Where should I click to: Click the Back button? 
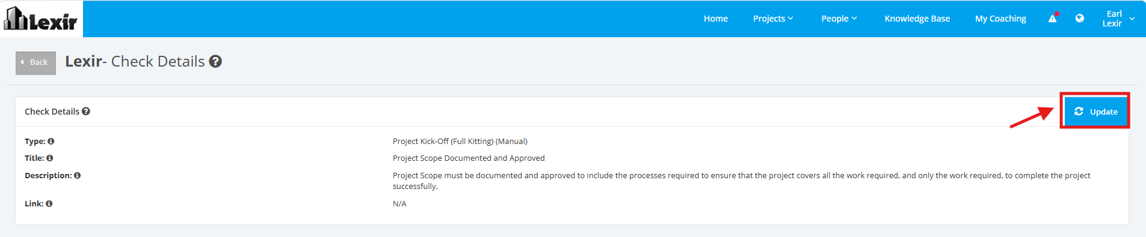click(x=35, y=62)
